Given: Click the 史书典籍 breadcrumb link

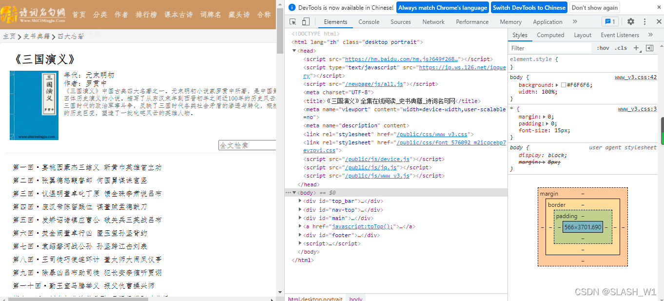Looking at the screenshot, I should click(x=37, y=37).
